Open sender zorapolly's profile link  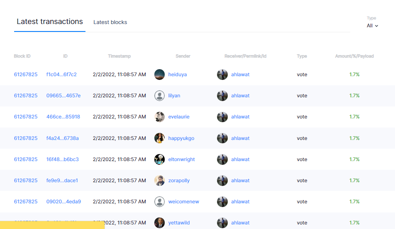tap(179, 180)
